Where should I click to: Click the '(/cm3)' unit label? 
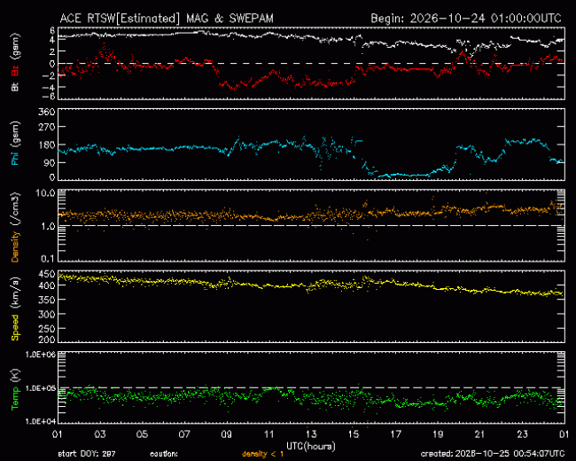pos(15,208)
